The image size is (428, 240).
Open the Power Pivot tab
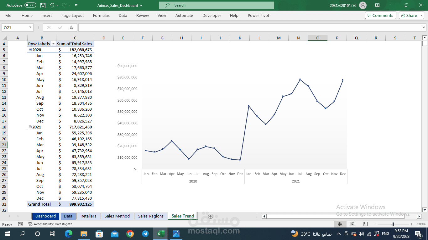[258, 15]
